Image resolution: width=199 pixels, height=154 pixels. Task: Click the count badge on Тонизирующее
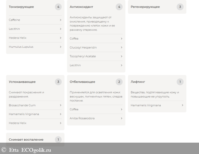pyautogui.click(x=58, y=7)
